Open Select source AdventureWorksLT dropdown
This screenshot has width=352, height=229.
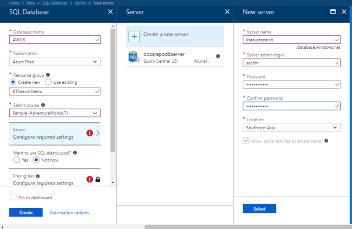[55, 113]
